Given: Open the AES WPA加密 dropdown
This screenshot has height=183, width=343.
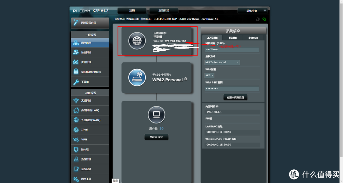Looking at the screenshot, I should point(209,75).
